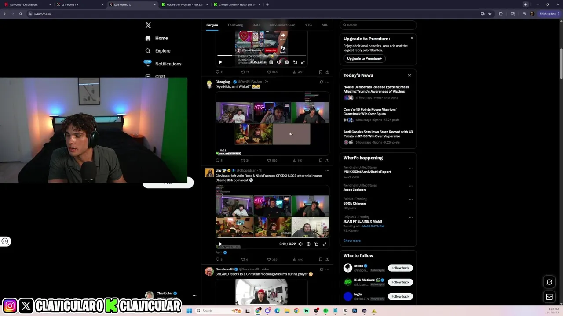Close the Today's News panel
This screenshot has width=563, height=316.
pos(409,75)
